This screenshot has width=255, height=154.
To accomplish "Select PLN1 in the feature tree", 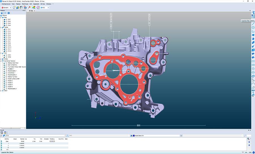I will pos(9,19).
